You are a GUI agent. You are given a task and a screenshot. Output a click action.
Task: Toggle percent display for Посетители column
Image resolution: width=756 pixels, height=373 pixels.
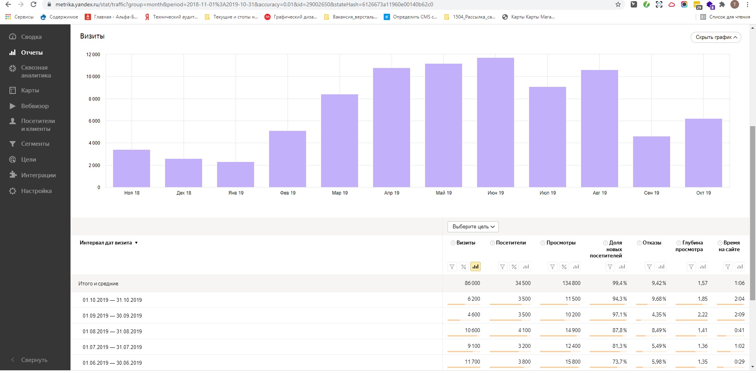514,267
